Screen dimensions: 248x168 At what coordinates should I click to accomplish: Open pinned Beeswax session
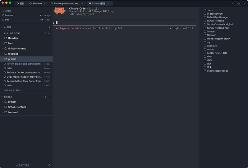point(26,15)
